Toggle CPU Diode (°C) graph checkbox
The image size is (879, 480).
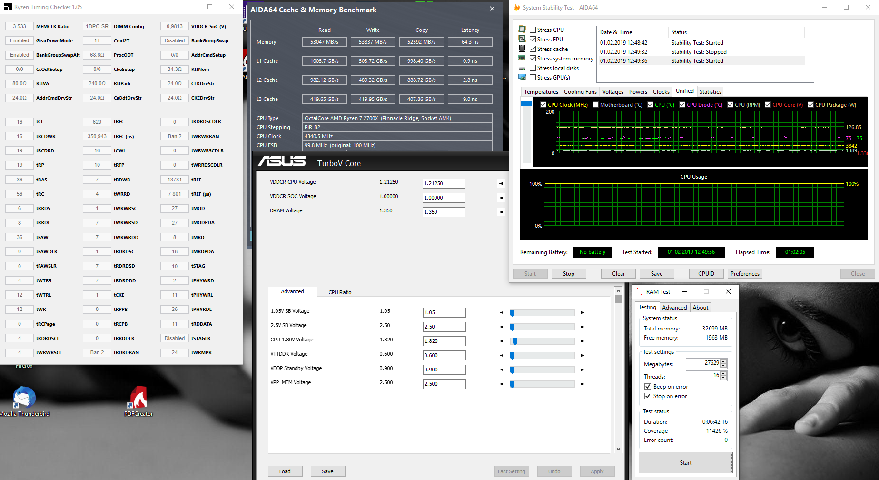click(682, 105)
